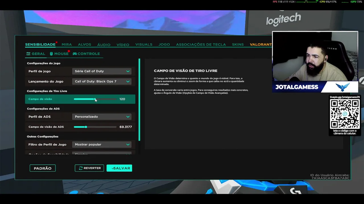Screen dimensions: 364x204
Task: Open the Vídeo tab
Action: [123, 44]
